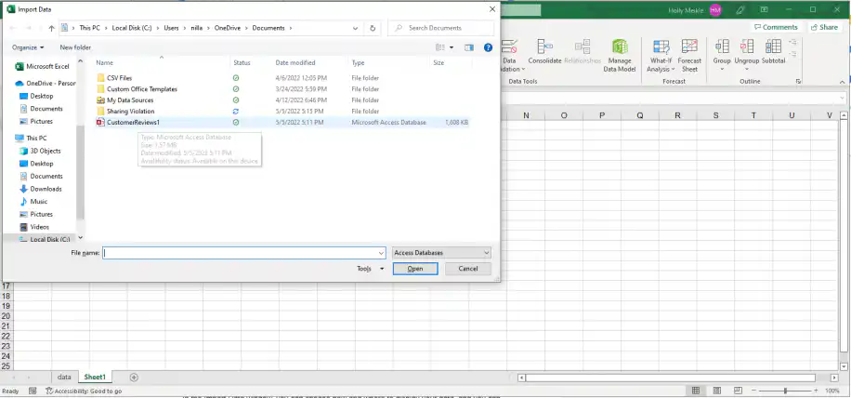Viewport: 851px width, 398px height.
Task: Open the Downloads folder
Action: tap(41, 189)
